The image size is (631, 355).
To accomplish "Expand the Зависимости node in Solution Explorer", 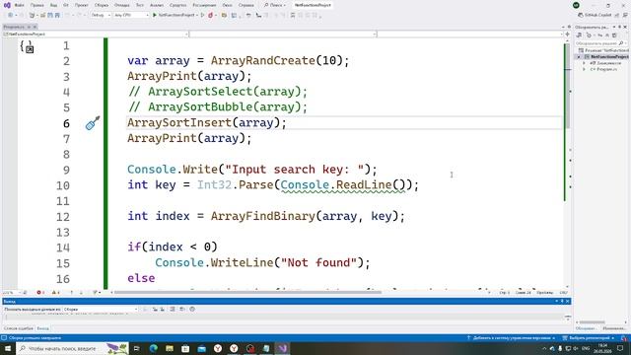I will click(584, 63).
